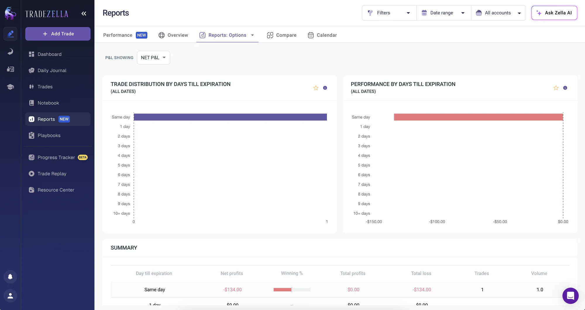Switch to the Performance tab
The width and height of the screenshot is (585, 310).
point(125,35)
